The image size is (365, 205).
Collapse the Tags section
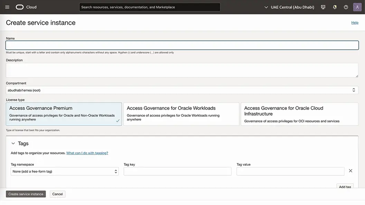13,144
